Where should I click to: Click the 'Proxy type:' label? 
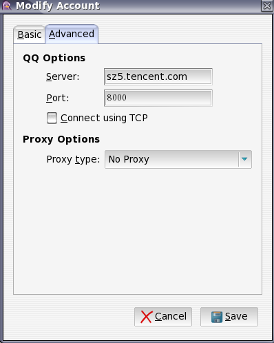click(73, 159)
